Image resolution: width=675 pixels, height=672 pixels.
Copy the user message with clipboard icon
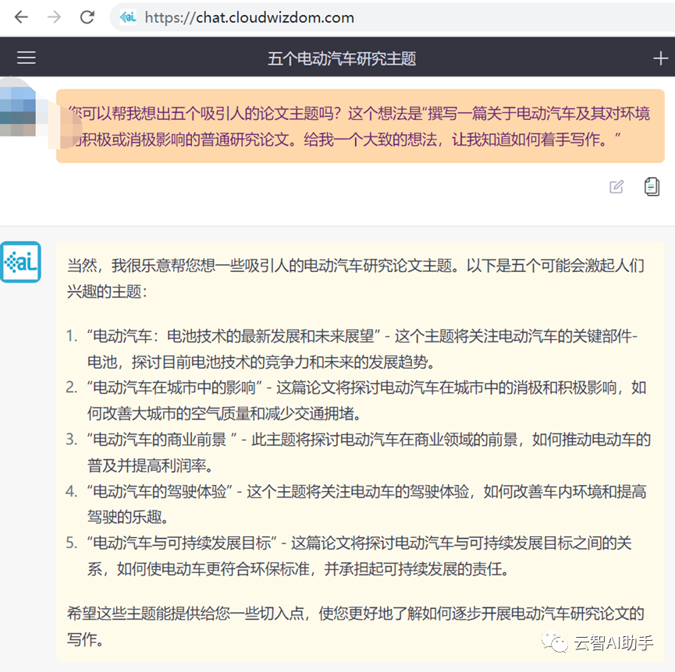(x=652, y=186)
